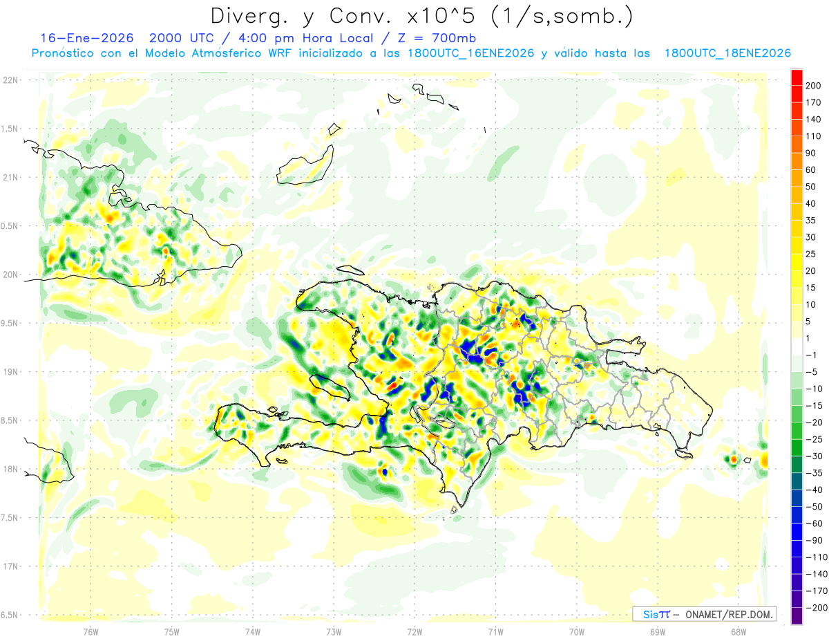Click the '74W' longitude label
The image size is (829, 641).
pos(253,632)
